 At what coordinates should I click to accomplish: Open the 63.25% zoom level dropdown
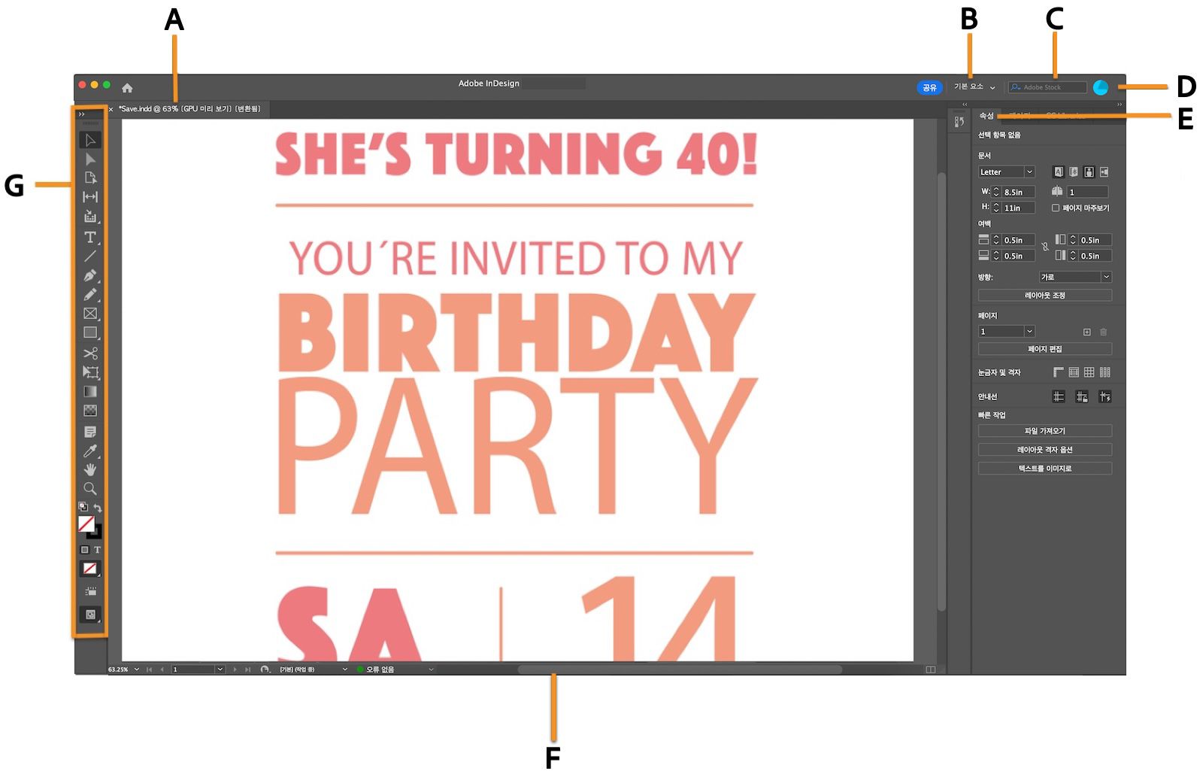tap(136, 669)
